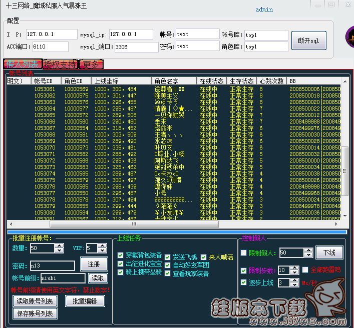The width and height of the screenshot is (354, 328).
Task: Open the 授权支持 tab
Action: coord(60,64)
